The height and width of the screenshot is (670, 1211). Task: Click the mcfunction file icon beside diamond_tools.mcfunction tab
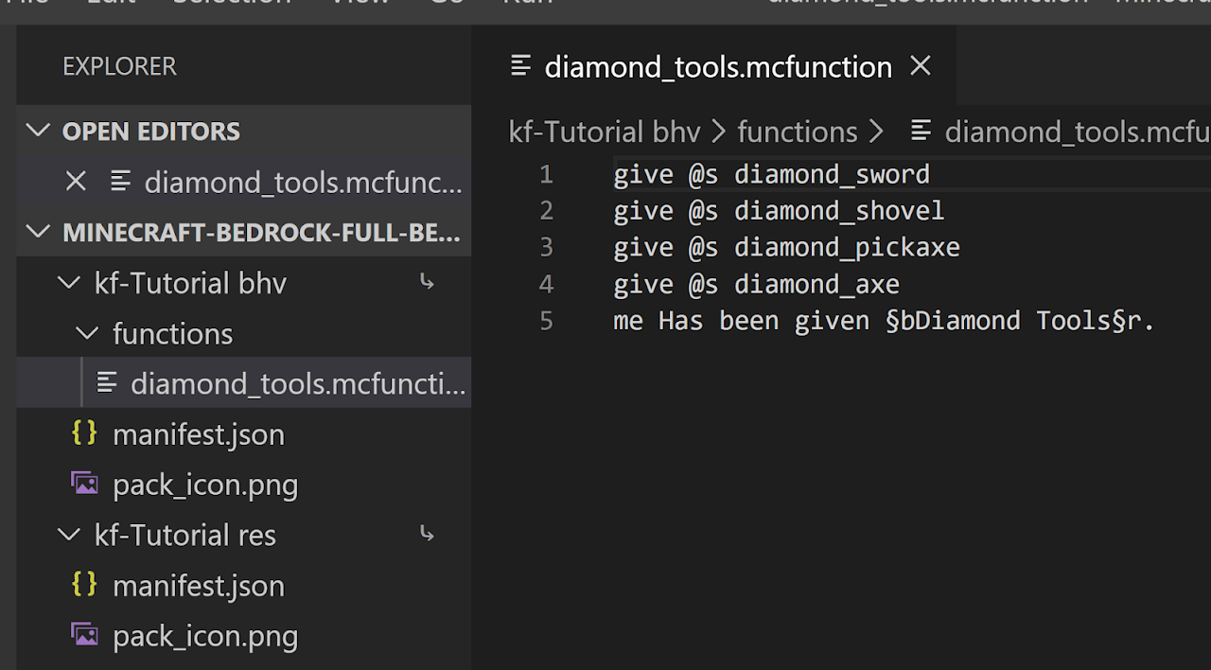point(520,66)
